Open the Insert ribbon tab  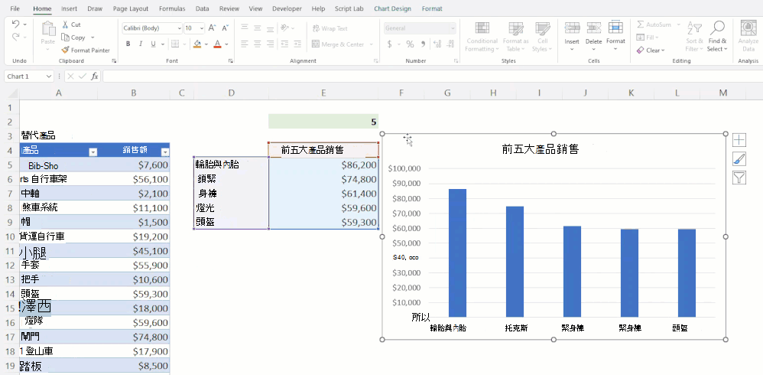(69, 8)
